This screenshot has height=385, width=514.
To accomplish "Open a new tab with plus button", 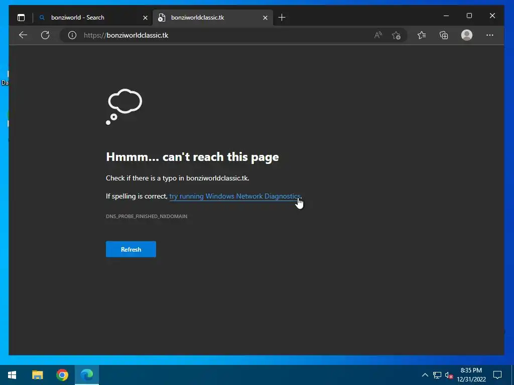I will (x=282, y=18).
